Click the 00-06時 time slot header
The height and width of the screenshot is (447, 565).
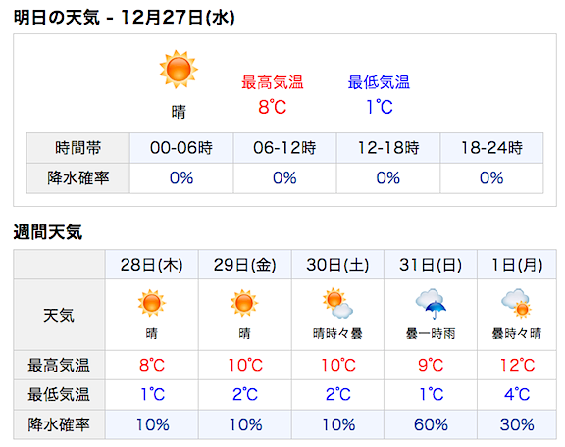[x=181, y=148]
